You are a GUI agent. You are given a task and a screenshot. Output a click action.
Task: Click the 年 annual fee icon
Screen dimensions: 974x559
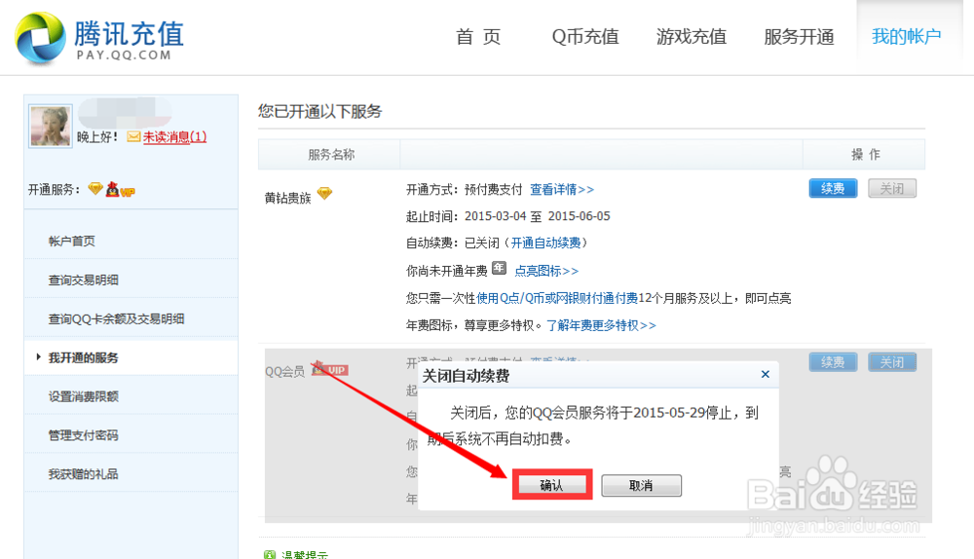pyautogui.click(x=499, y=269)
